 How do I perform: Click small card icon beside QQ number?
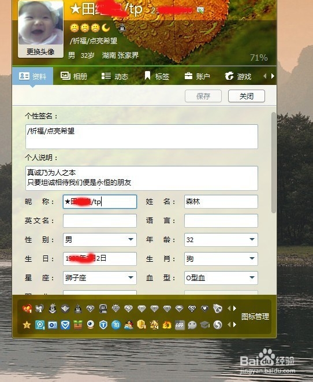(x=200, y=10)
